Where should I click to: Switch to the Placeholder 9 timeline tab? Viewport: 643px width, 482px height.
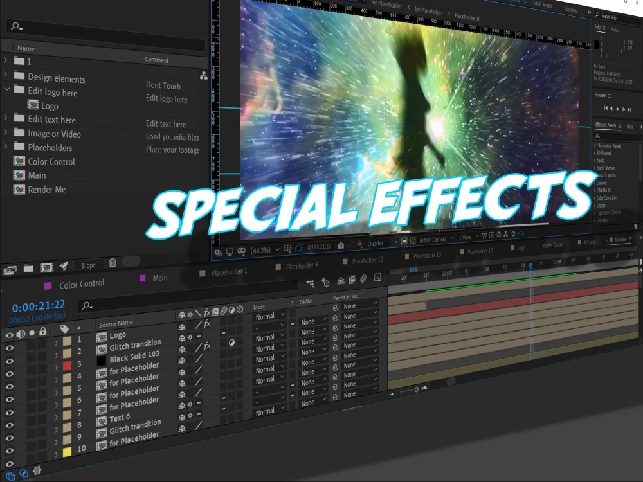pos(302,266)
